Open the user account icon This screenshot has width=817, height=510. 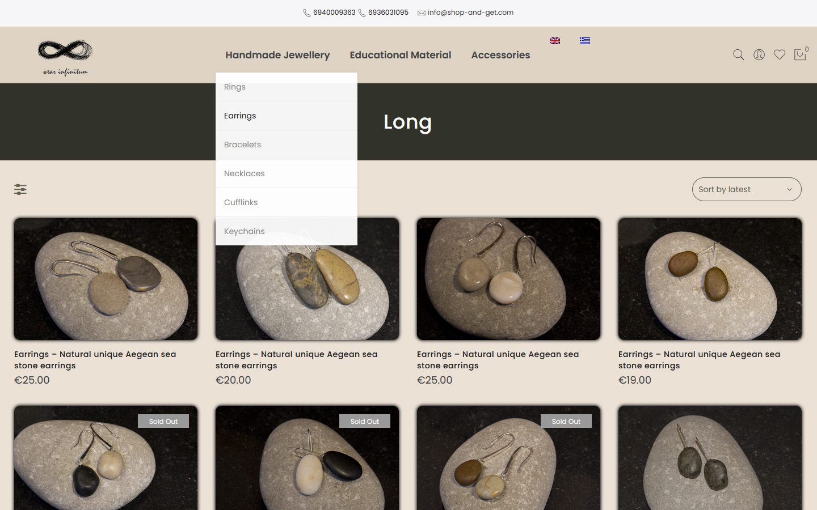coord(759,55)
